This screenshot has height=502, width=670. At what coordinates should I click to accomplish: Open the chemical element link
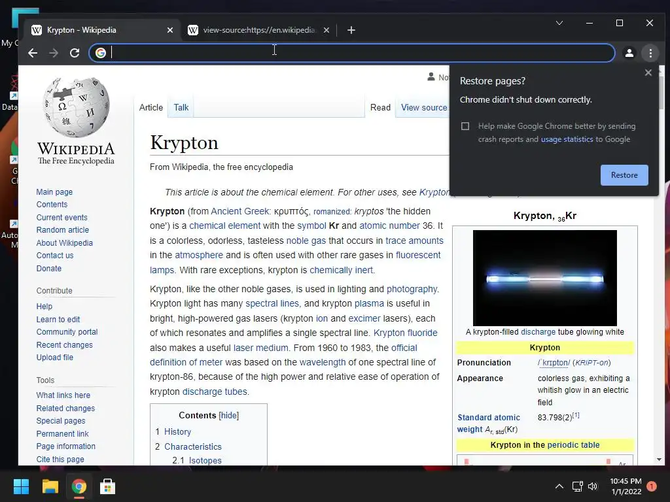click(225, 226)
